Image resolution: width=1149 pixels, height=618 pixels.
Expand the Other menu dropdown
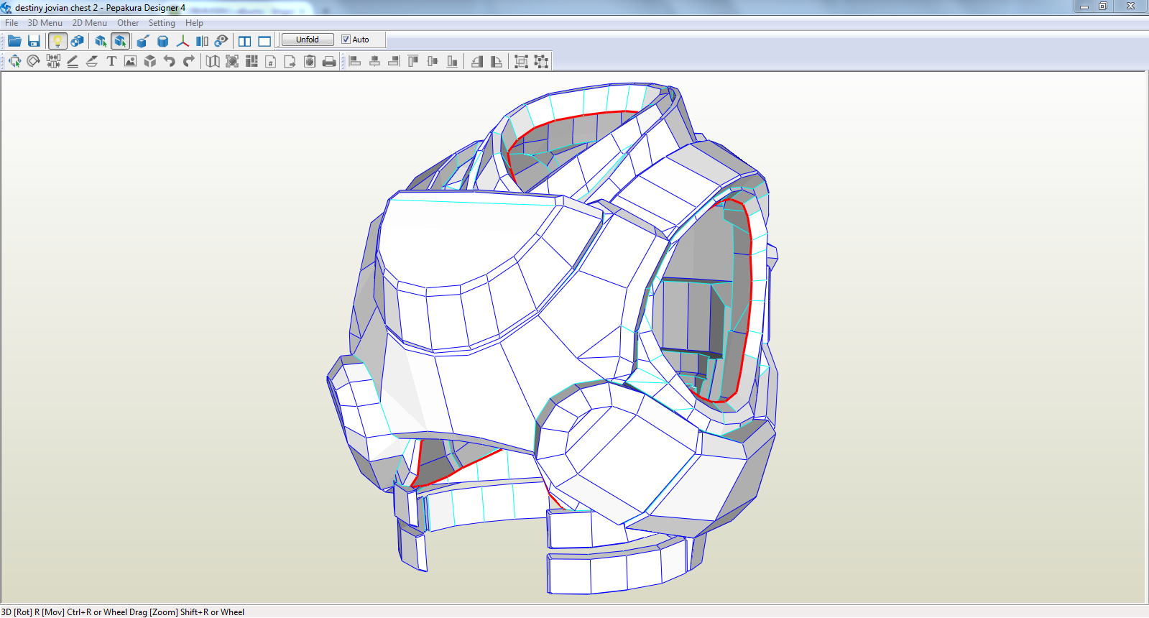point(128,23)
